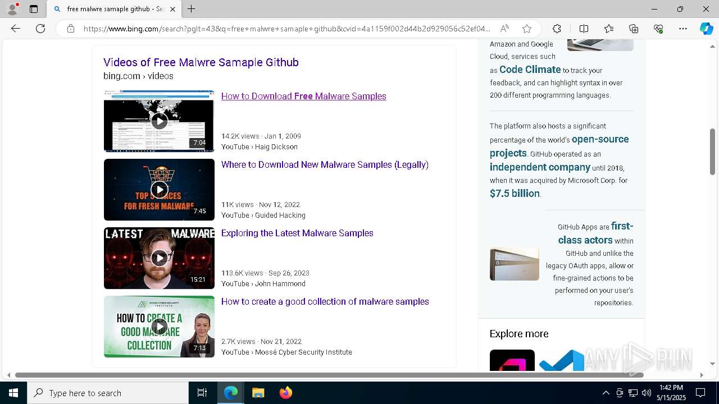Click the $7.5 billion highlighted term
The height and width of the screenshot is (404, 719).
[515, 194]
